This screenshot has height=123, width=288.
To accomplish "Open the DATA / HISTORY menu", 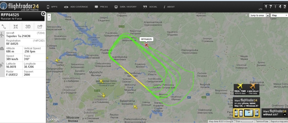I will pyautogui.click(x=125, y=7).
